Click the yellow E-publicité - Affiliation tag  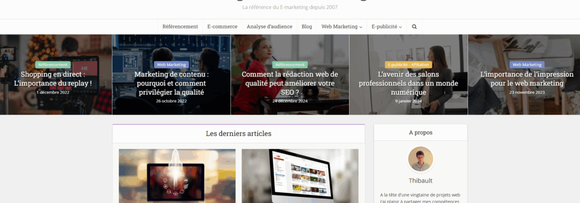click(409, 65)
